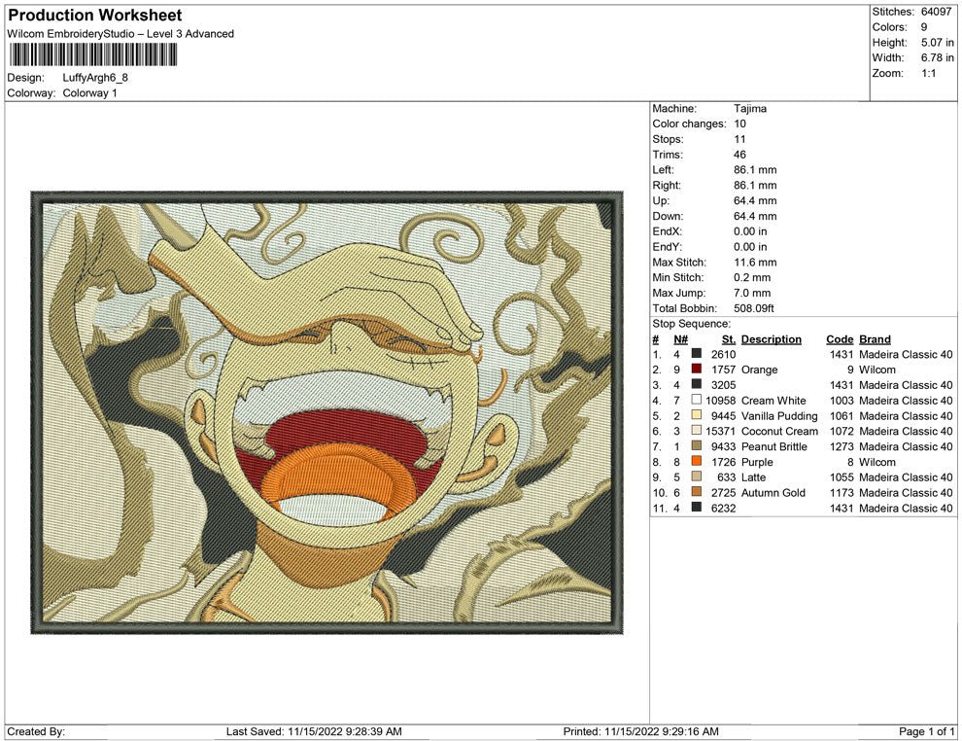Click the Max Stitch value 11.6 mm
This screenshot has width=962, height=741.
[x=755, y=263]
